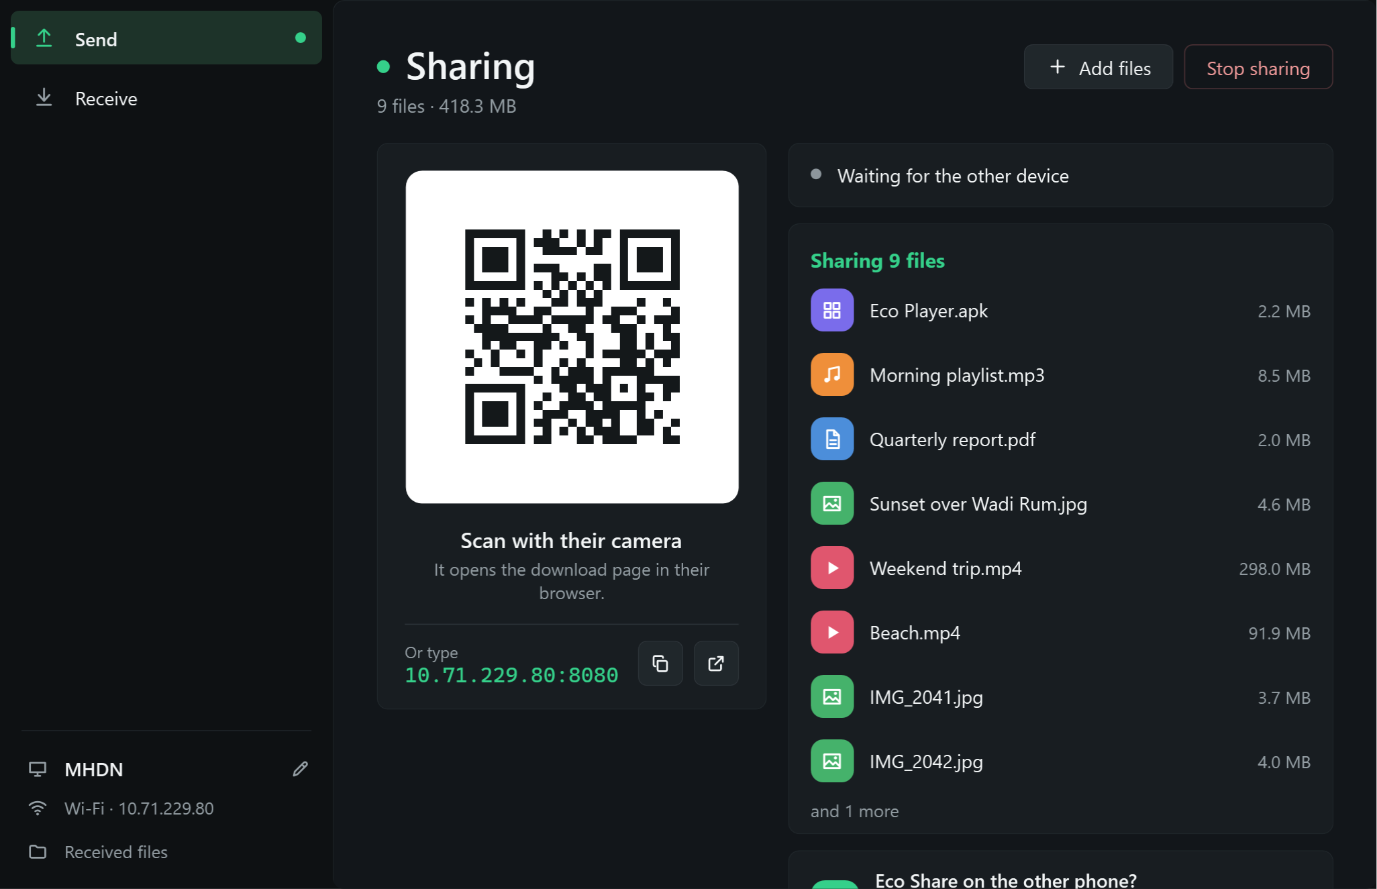Click the 91.9 MB size value
Viewport: 1377px width, 889px height.
point(1279,633)
